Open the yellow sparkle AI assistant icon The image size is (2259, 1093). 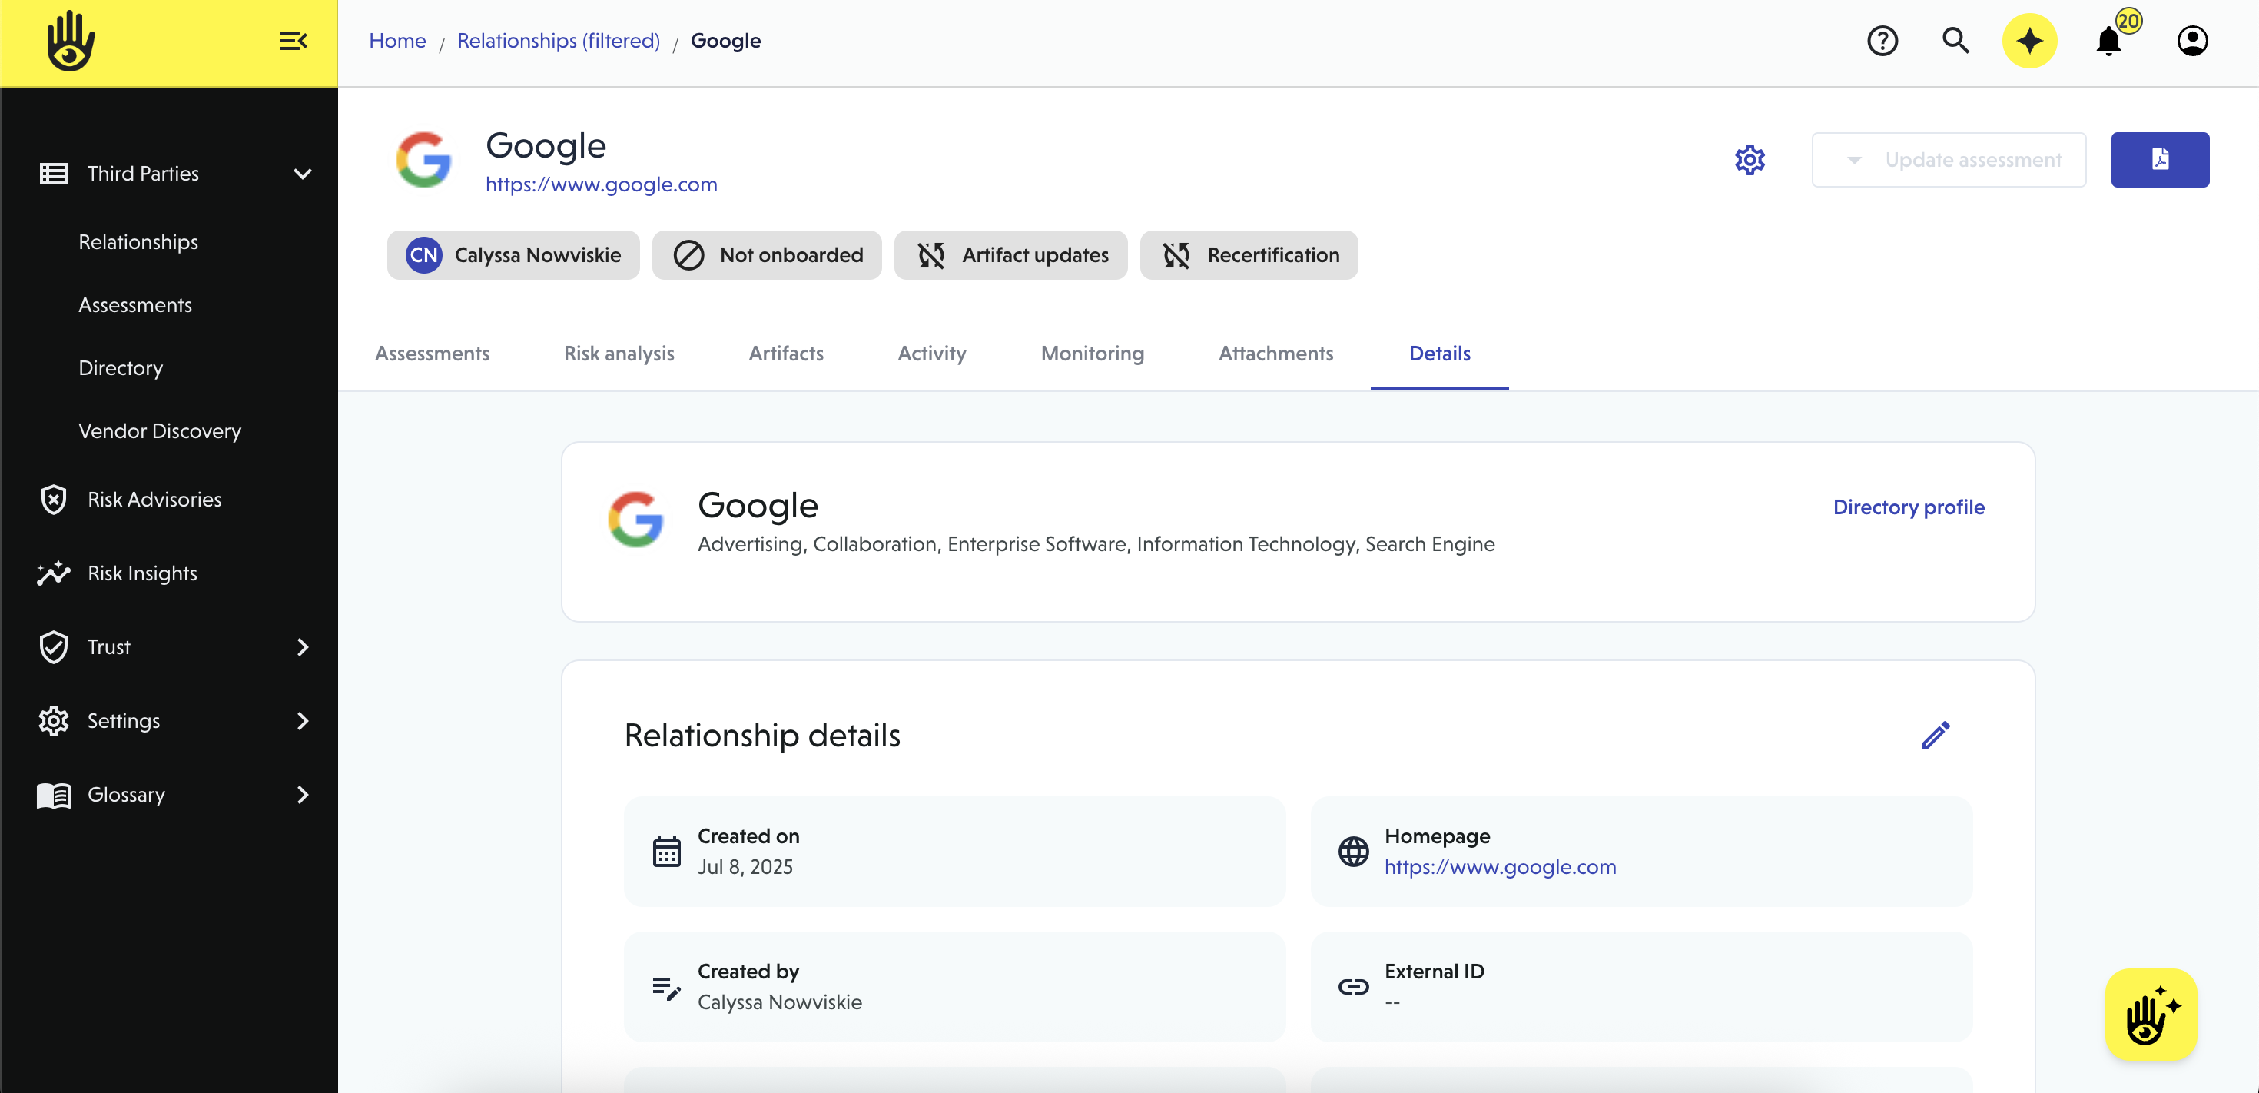(2029, 42)
